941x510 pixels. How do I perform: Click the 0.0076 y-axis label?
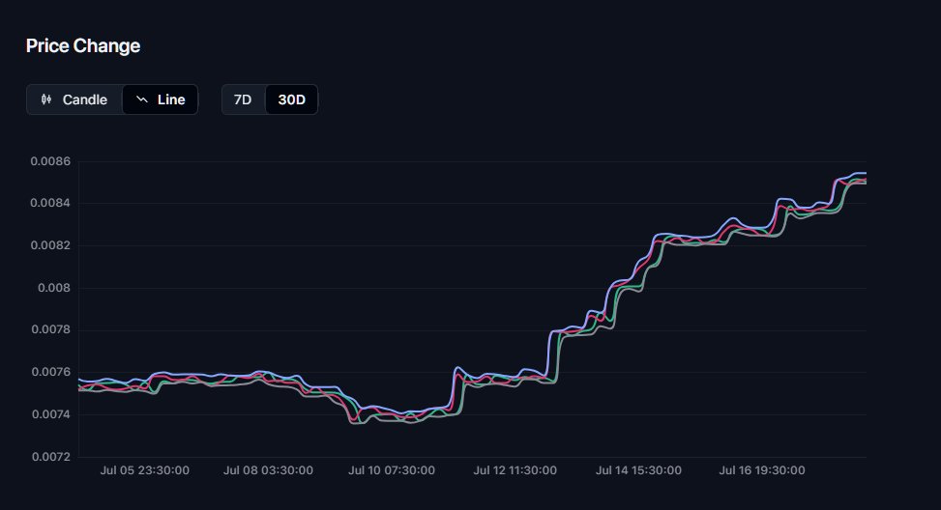coord(50,372)
